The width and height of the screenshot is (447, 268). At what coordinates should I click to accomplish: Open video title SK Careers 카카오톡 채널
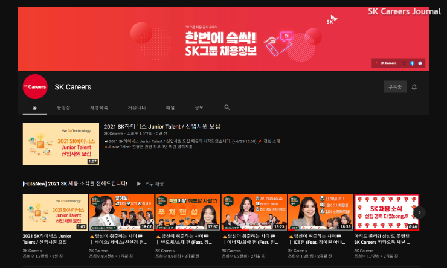tap(382, 239)
